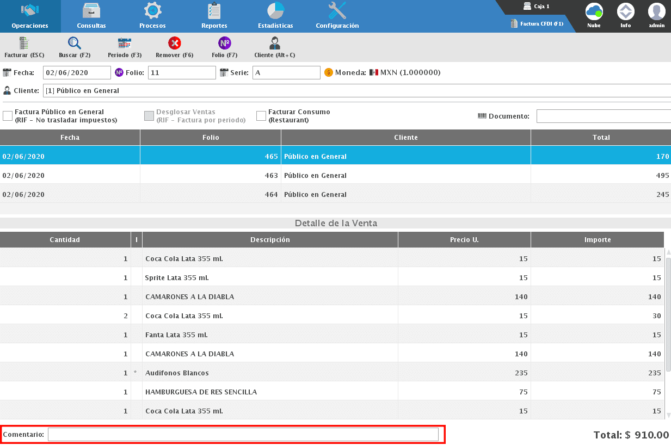Go to the Configuración menu
Screen dimensions: 671x445
click(x=337, y=16)
